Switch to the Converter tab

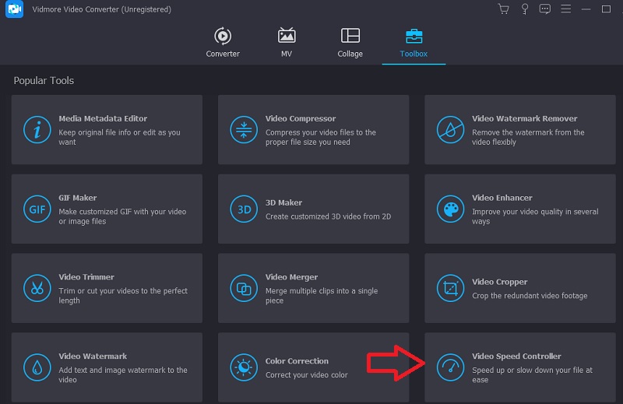pyautogui.click(x=223, y=43)
